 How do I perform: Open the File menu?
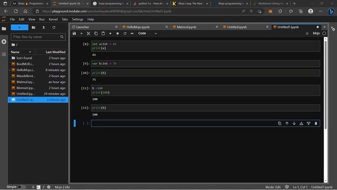pyautogui.click(x=12, y=19)
